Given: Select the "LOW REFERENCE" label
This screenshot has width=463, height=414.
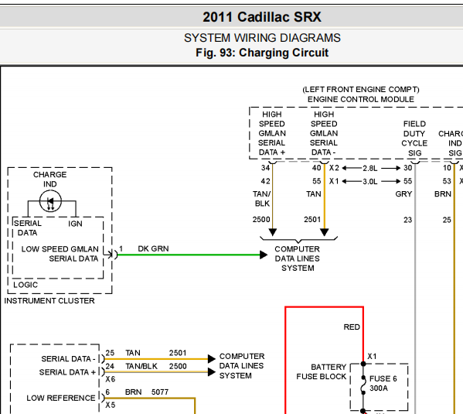Looking at the screenshot, I should pos(61,398).
